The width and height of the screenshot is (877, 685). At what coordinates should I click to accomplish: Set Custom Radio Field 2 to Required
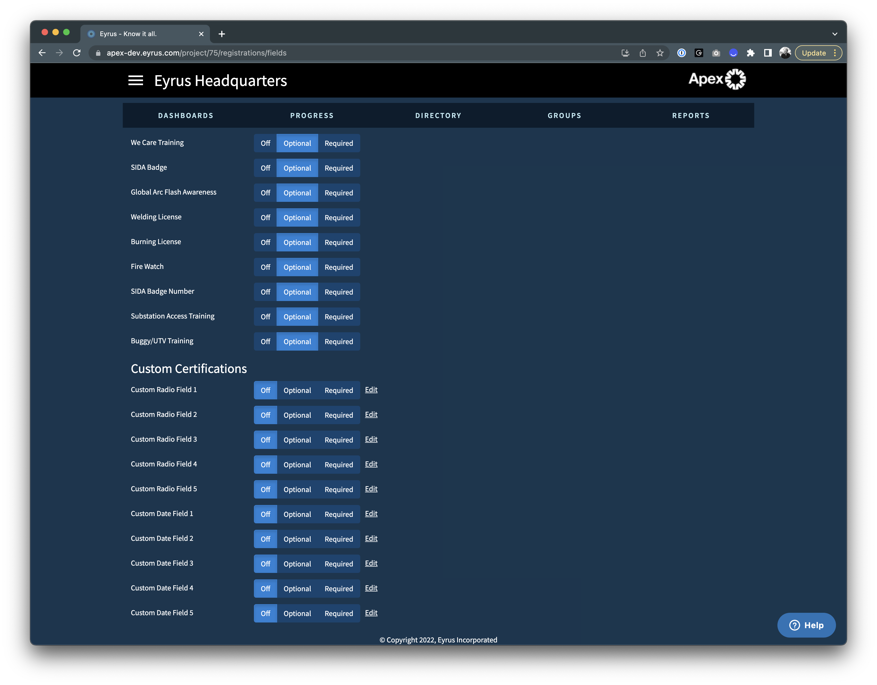point(339,415)
